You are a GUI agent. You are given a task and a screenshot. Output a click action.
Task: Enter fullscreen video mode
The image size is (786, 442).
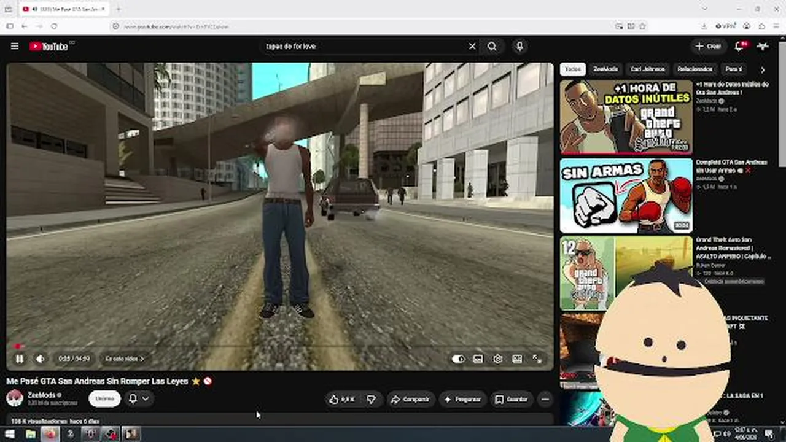(x=537, y=359)
